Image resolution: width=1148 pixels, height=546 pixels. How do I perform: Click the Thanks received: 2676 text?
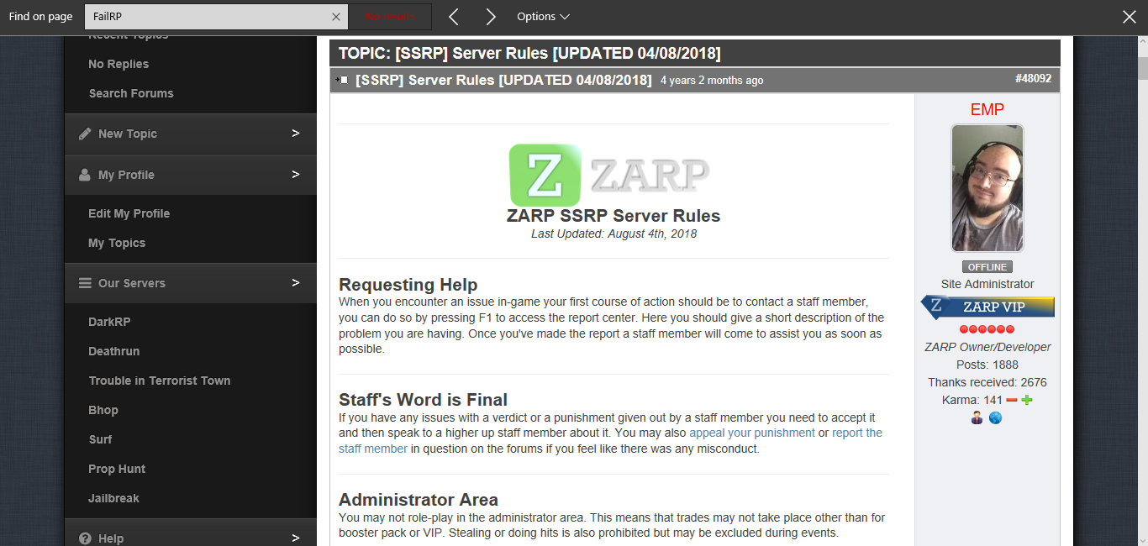987,382
